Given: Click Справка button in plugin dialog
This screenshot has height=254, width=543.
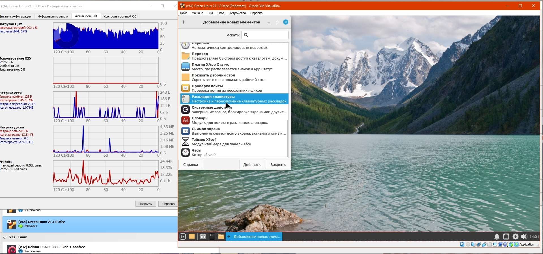Looking at the screenshot, I should 191,165.
